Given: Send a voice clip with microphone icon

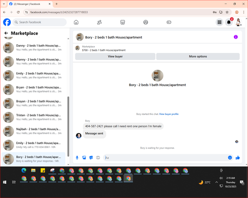Looking at the screenshot, I should pyautogui.click(x=77, y=157).
